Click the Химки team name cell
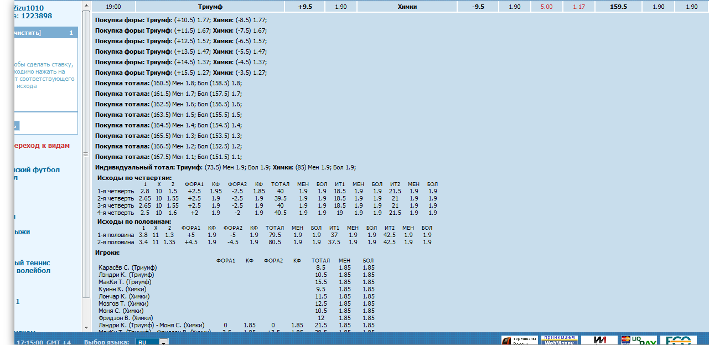Image resolution: width=709 pixels, height=345 pixels. 407,7
